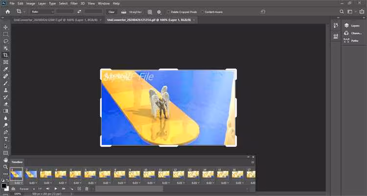This screenshot has height=196, width=367.
Task: Open additional crop settings gear
Action: coord(159,12)
